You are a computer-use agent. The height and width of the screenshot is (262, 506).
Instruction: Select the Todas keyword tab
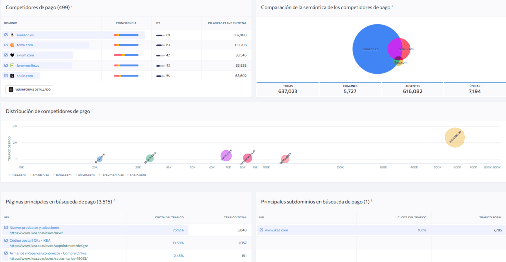point(288,89)
